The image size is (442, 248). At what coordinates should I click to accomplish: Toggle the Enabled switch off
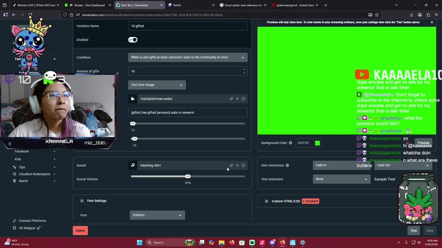133,40
